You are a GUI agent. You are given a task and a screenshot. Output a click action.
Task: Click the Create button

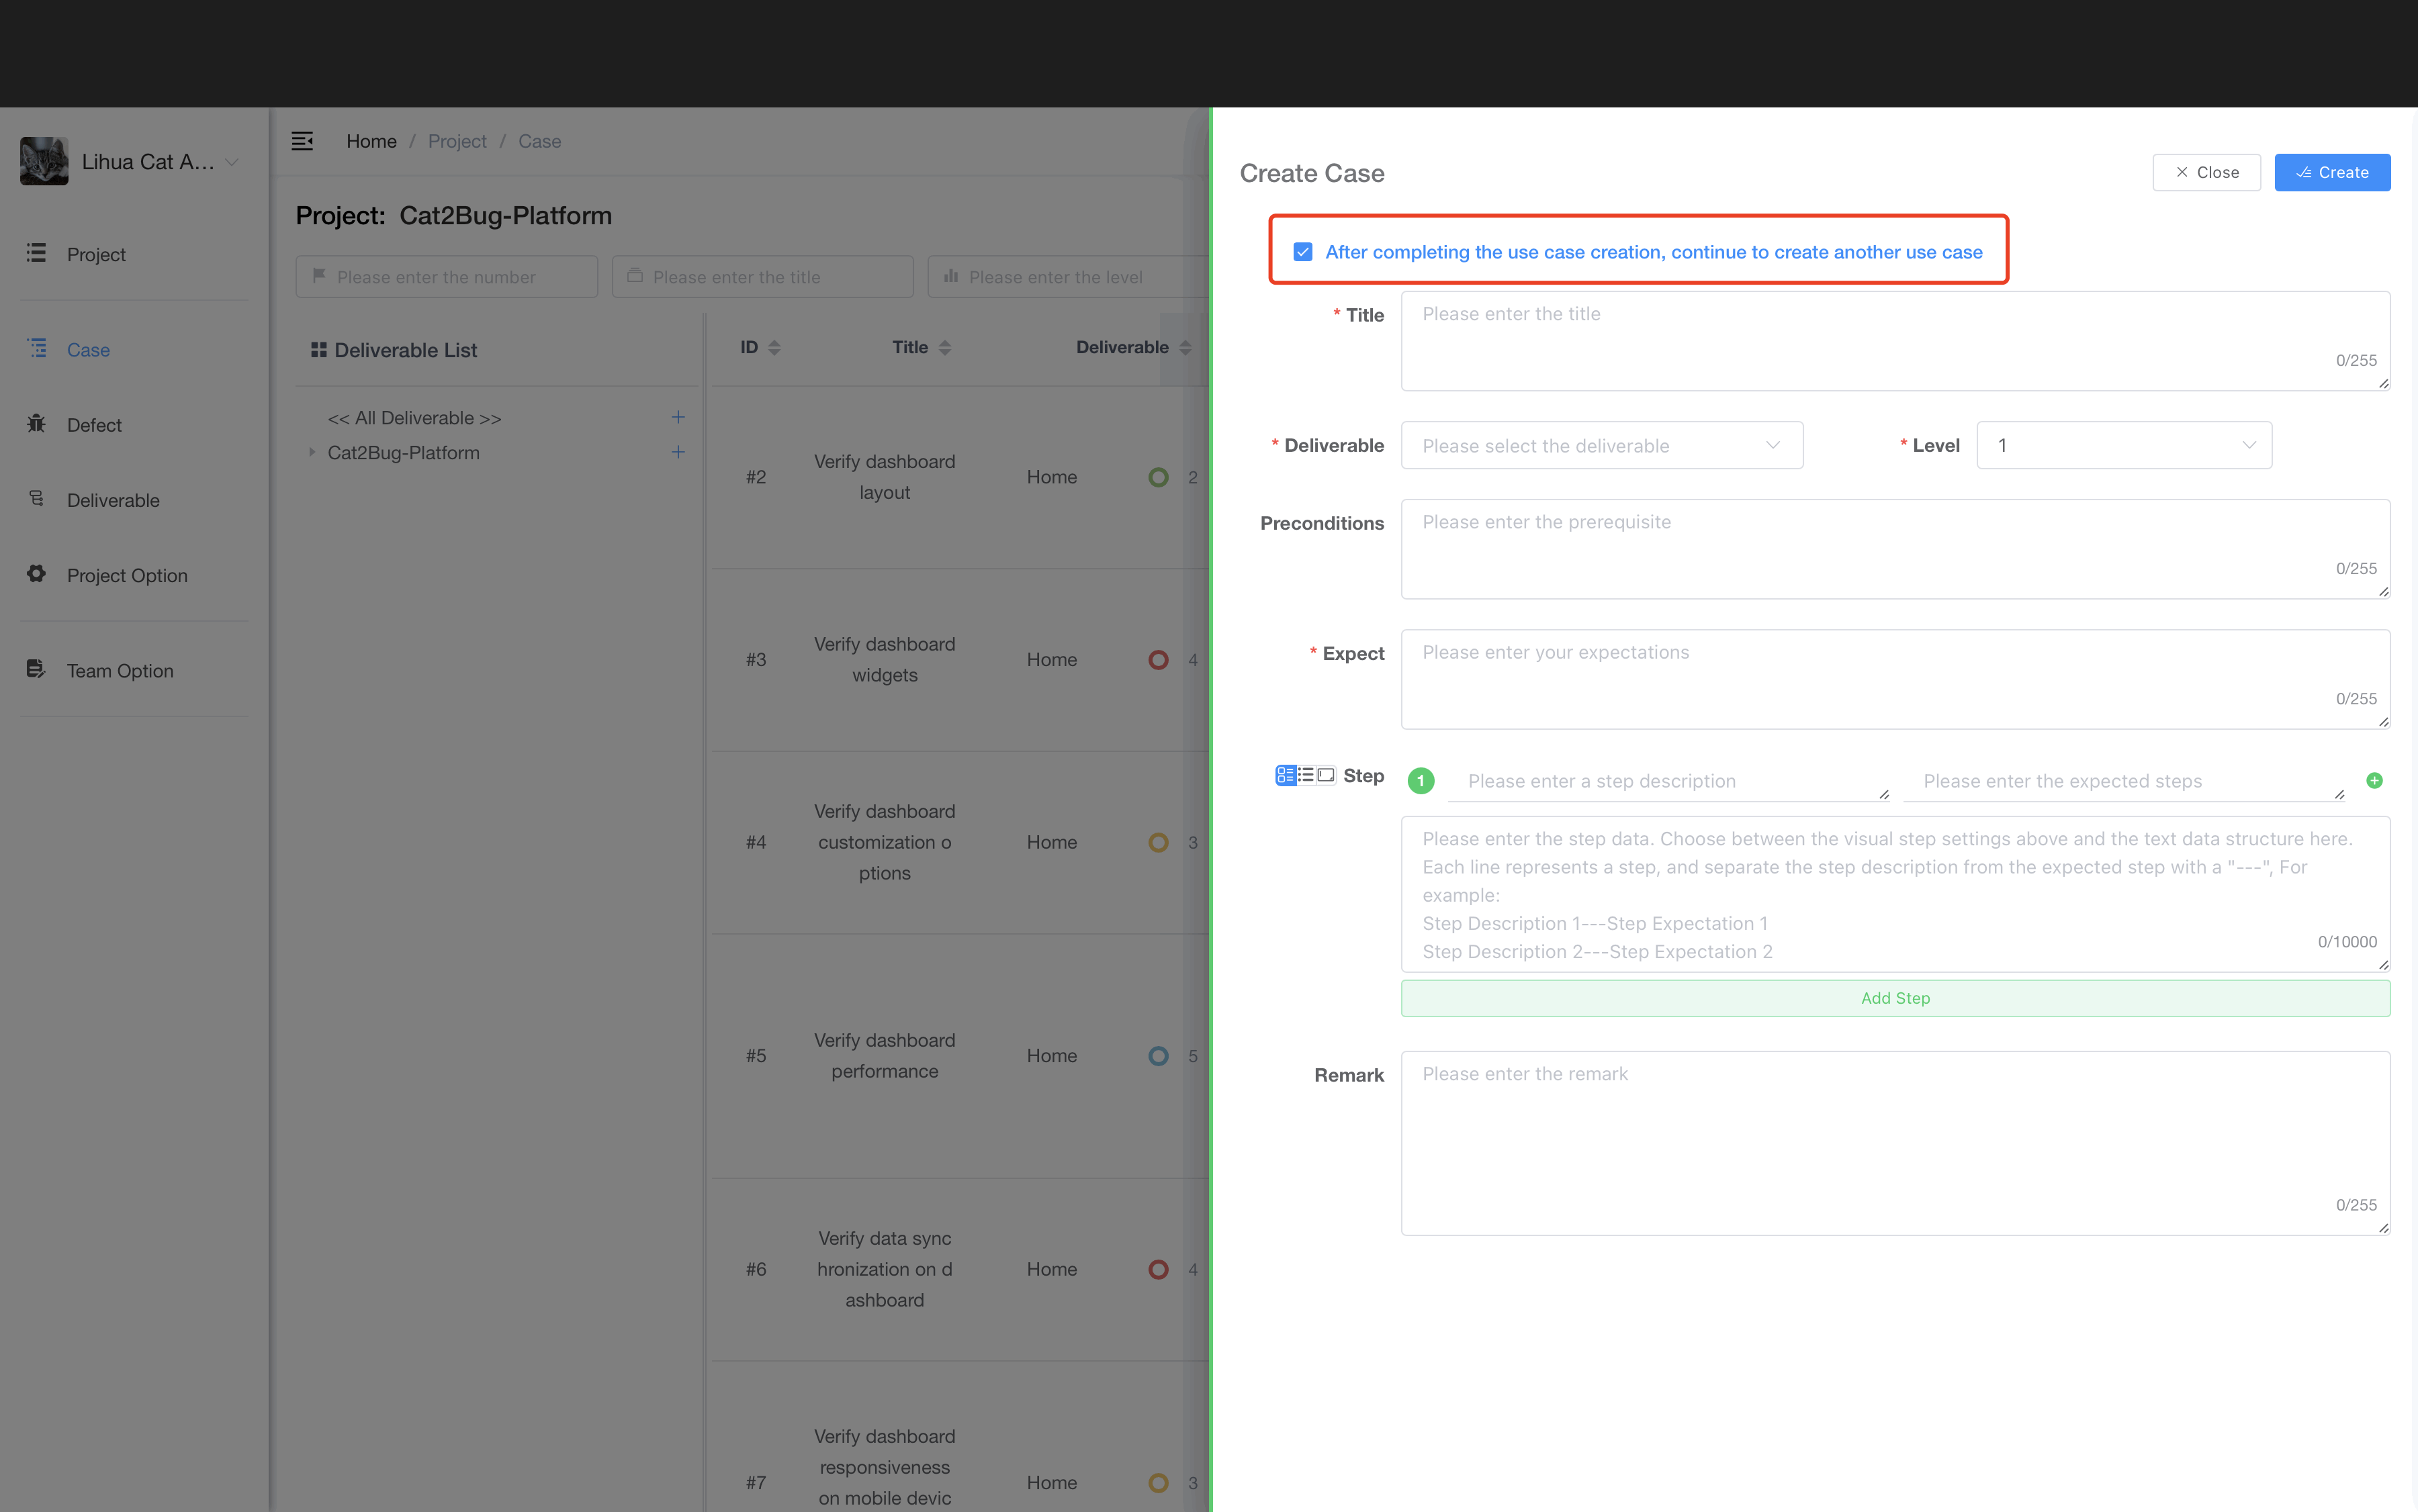(2331, 171)
